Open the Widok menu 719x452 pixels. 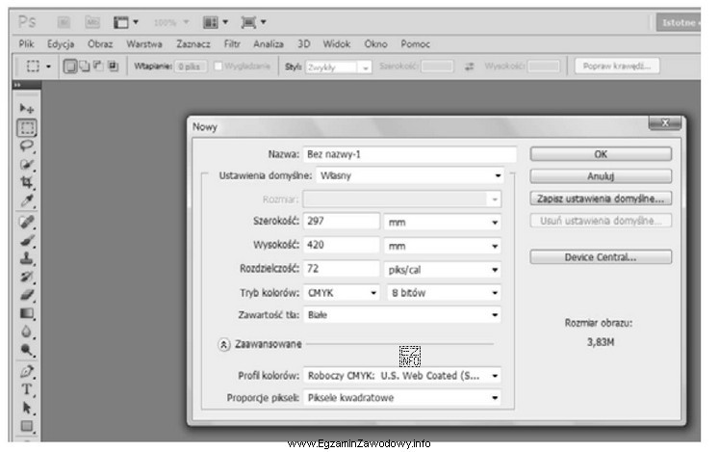point(337,44)
